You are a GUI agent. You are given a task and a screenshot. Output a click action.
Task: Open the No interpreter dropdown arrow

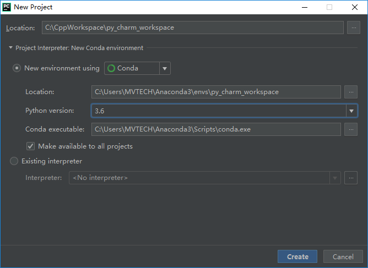point(335,178)
